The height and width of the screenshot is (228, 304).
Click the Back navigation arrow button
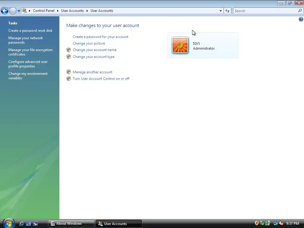tap(4, 11)
